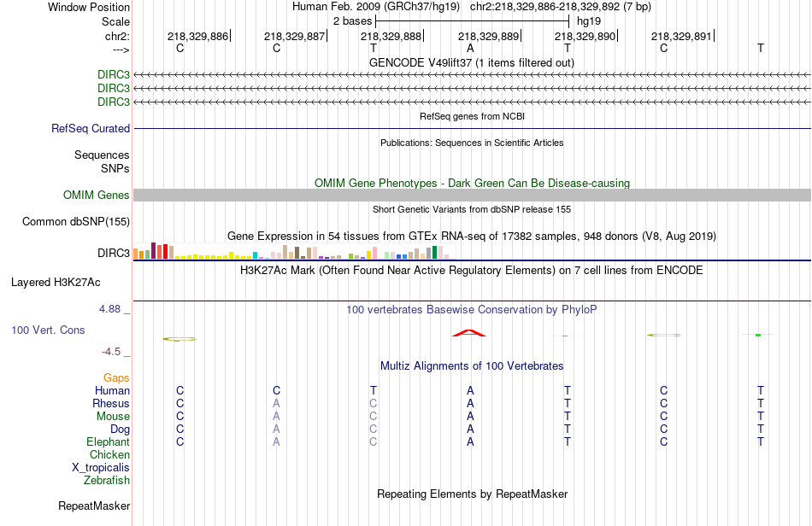Click the 2 bases scale bar
812x526 pixels.
click(x=473, y=21)
